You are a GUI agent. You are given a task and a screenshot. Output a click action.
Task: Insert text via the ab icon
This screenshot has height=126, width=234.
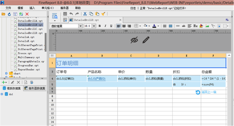pyautogui.click(x=184, y=26)
